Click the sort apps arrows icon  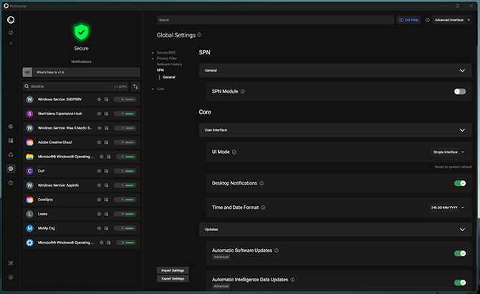[135, 87]
